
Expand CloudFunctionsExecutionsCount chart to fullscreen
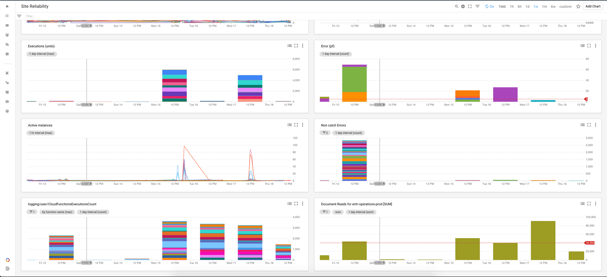pos(296,204)
